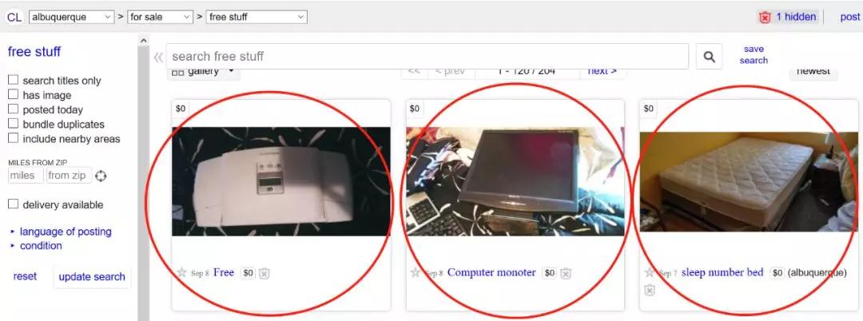Click the search free stuff field
The image size is (863, 321).
[428, 57]
